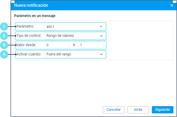The width and height of the screenshot is (177, 117).
Task: Click the Nueva notificación title bar text
Action: pos(31,5)
